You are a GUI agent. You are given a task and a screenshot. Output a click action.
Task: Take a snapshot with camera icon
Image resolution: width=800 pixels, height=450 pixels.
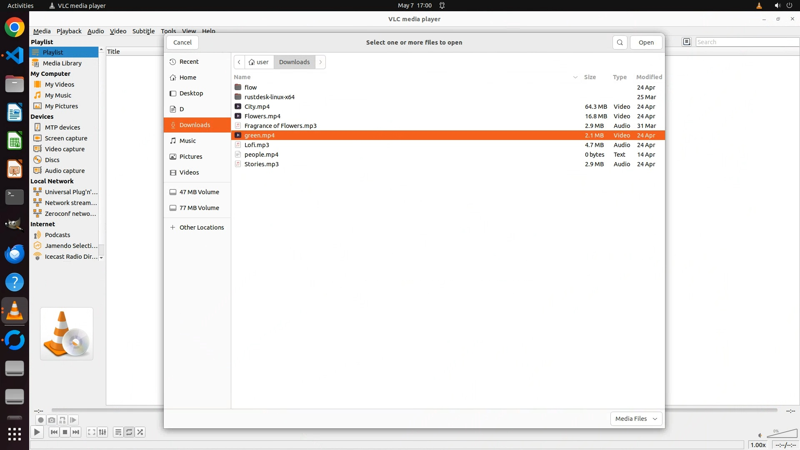(52, 420)
